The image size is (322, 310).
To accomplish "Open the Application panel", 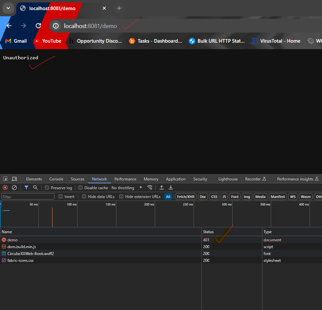I will click(x=176, y=179).
